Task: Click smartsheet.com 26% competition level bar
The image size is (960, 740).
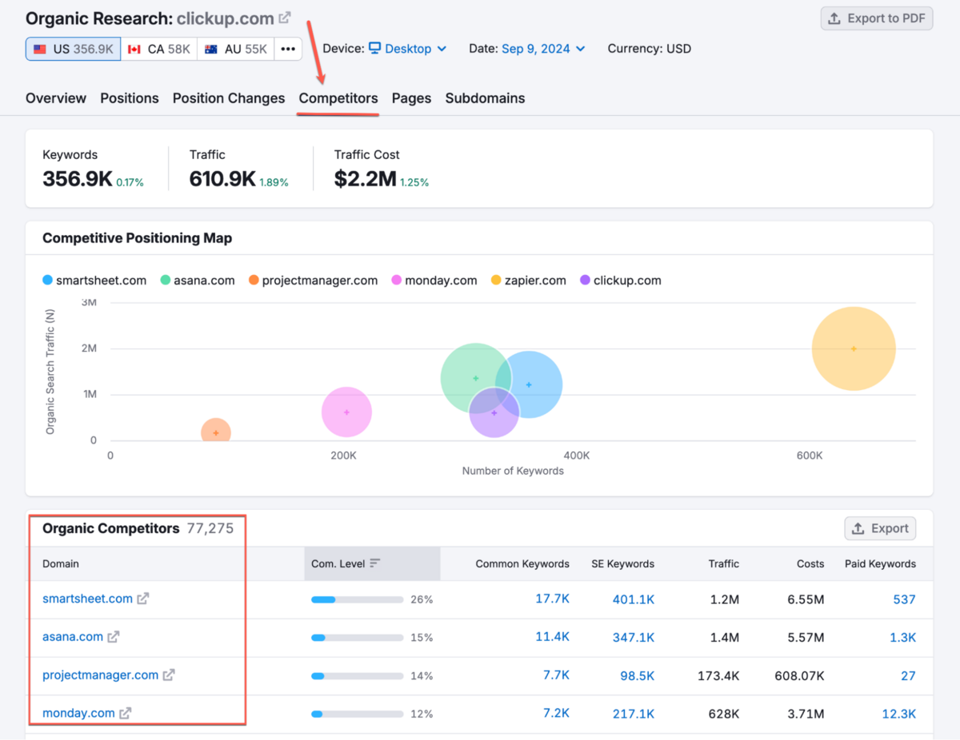Action: [357, 599]
